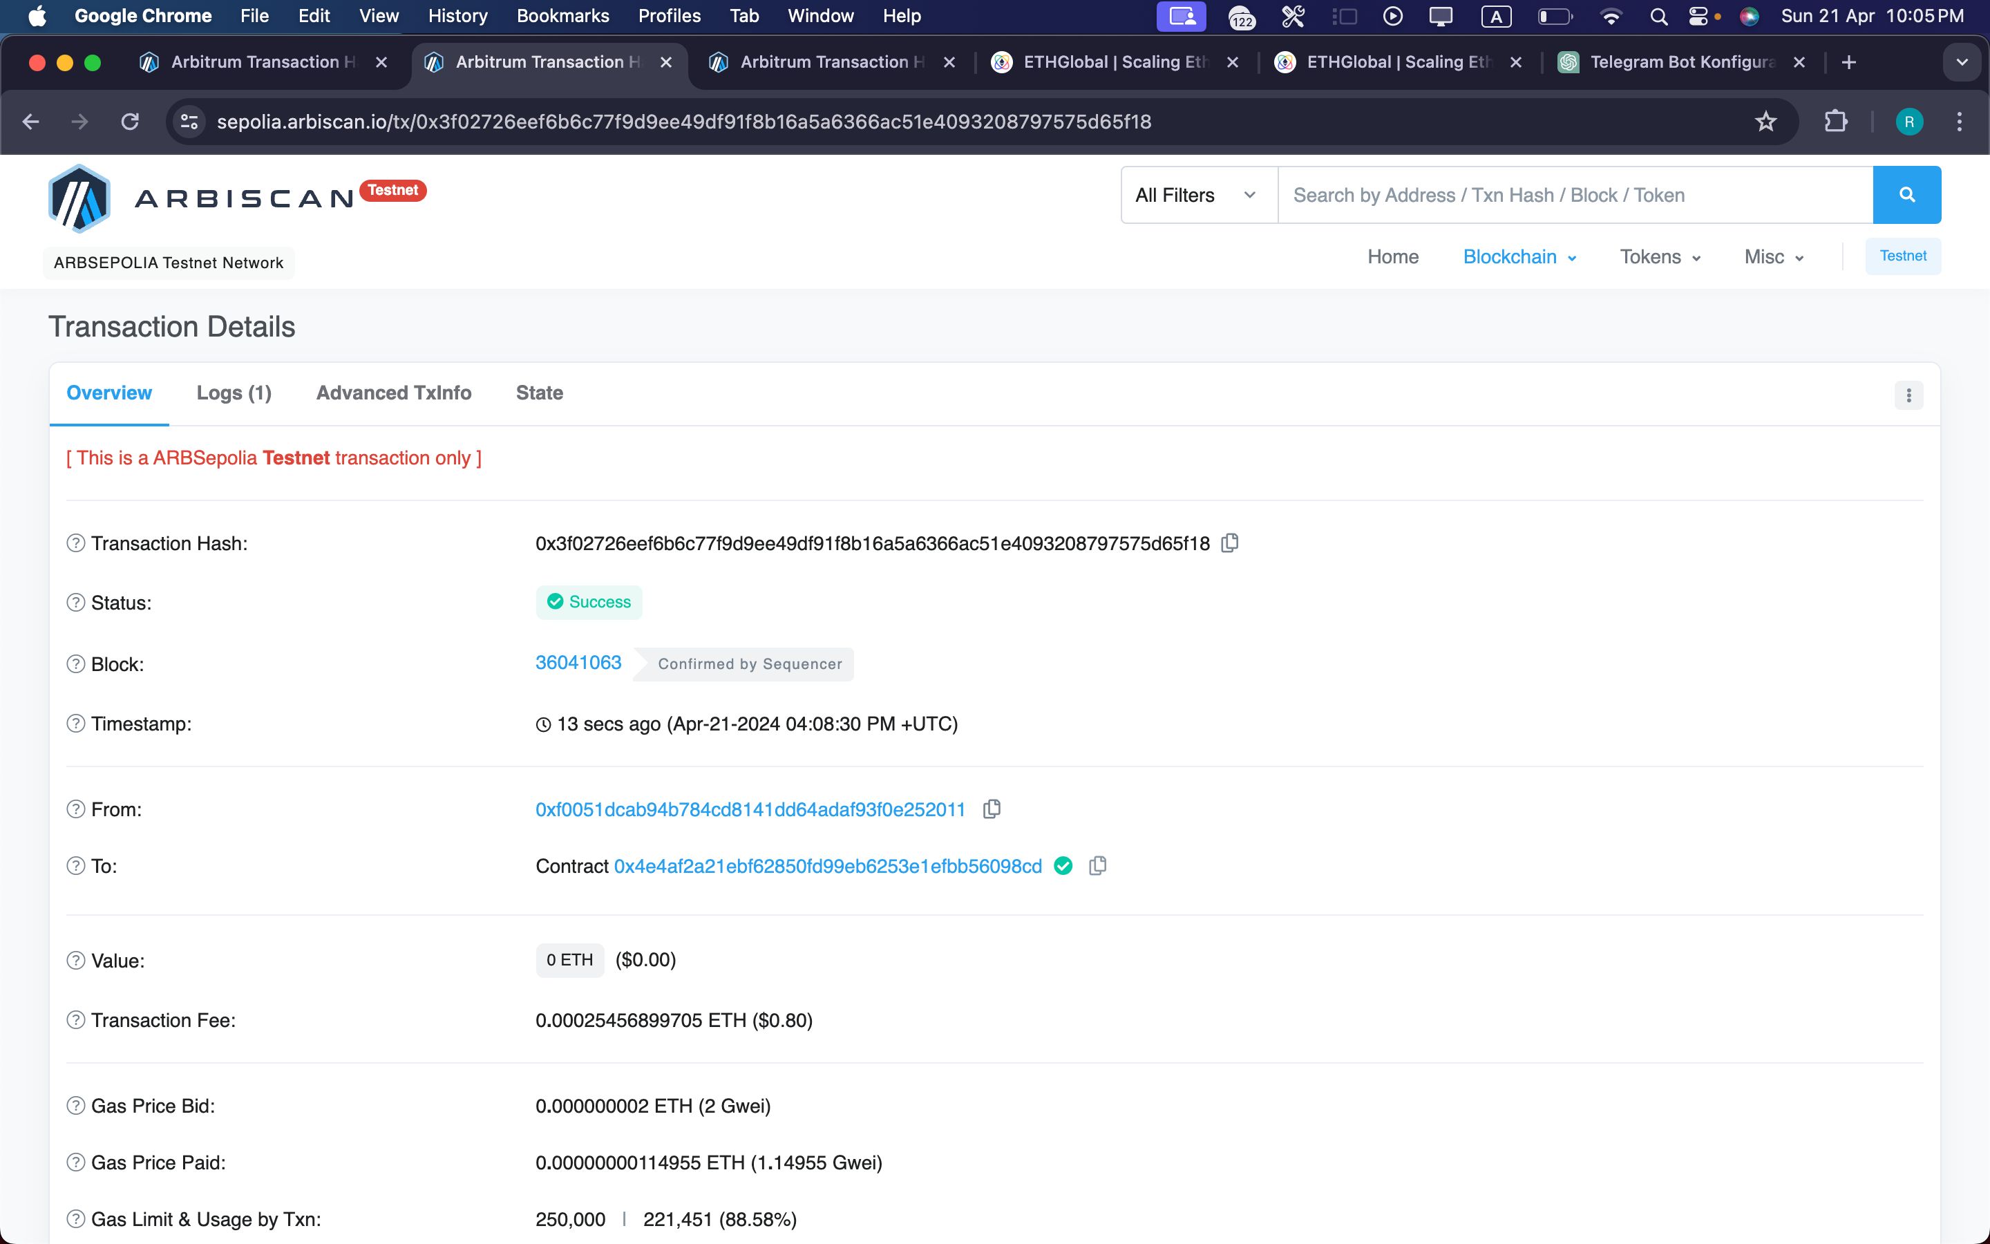Copy the transaction hash to clipboard
Viewport: 1990px width, 1244px height.
pos(1229,543)
